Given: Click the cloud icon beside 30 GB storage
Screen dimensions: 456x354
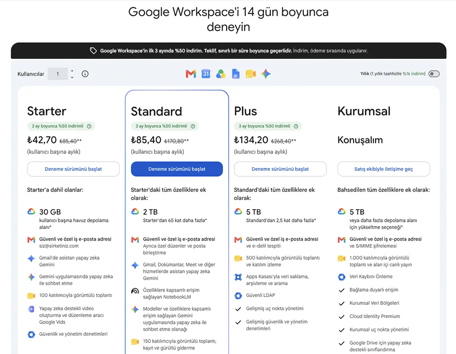Looking at the screenshot, I should [31, 211].
